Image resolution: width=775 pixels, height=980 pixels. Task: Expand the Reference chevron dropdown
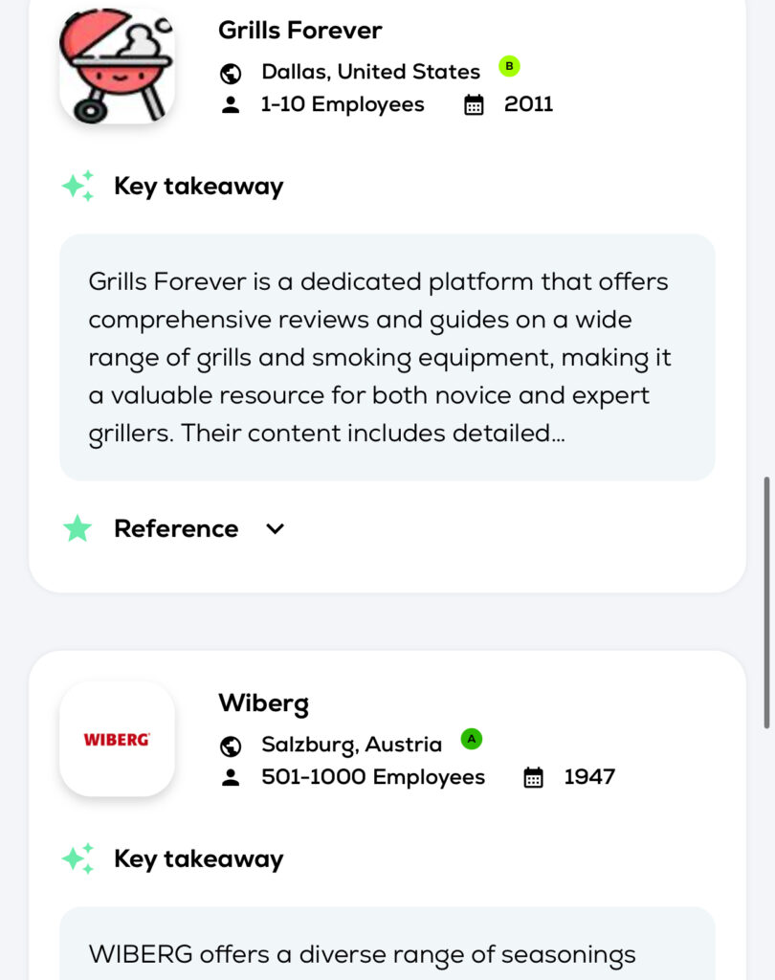tap(276, 528)
